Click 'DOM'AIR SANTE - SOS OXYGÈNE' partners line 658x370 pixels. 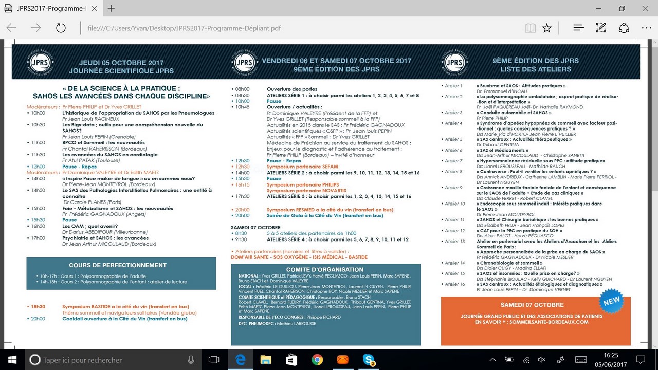pos(299,257)
